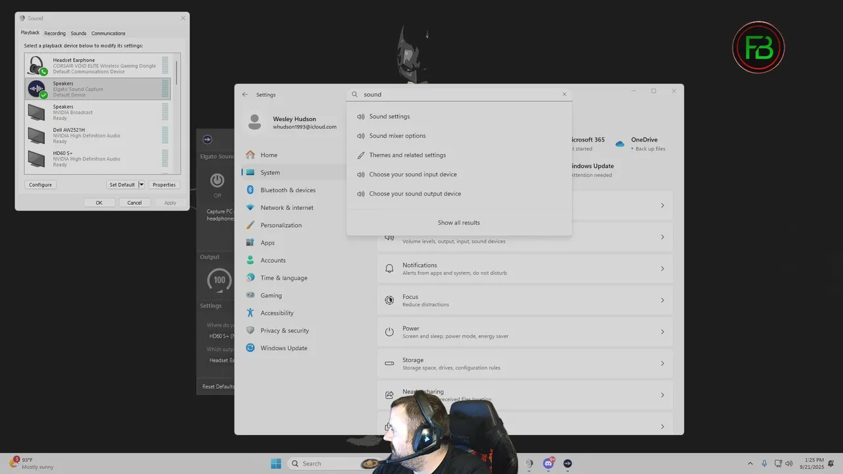Show hidden system tray icons
Viewport: 843px width, 474px height.
pos(750,463)
